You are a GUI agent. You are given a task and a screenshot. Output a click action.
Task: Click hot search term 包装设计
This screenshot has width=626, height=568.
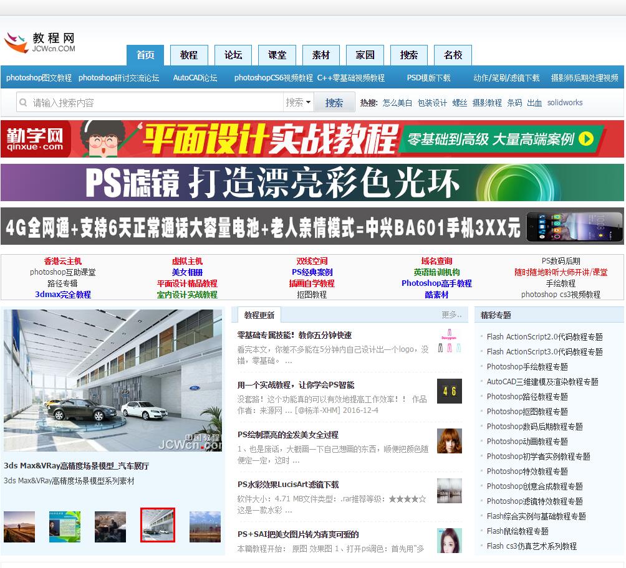[x=432, y=103]
